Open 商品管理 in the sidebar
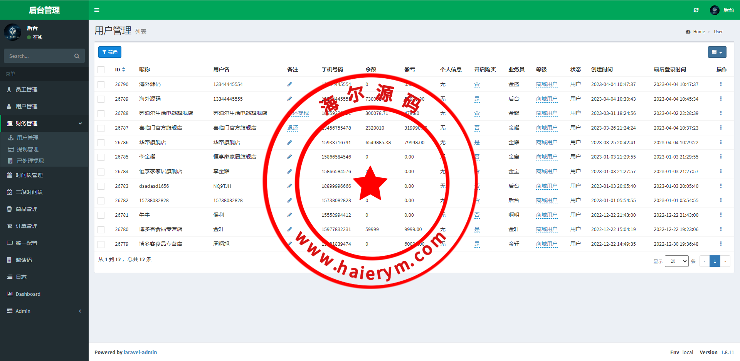 (26, 209)
